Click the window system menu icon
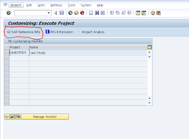 [x=5, y=5]
